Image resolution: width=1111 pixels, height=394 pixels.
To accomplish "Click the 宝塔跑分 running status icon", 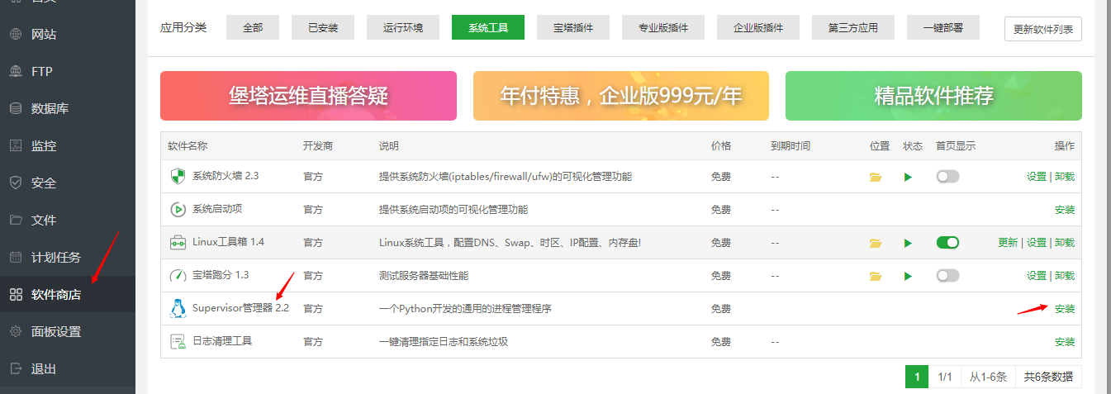I will [908, 276].
